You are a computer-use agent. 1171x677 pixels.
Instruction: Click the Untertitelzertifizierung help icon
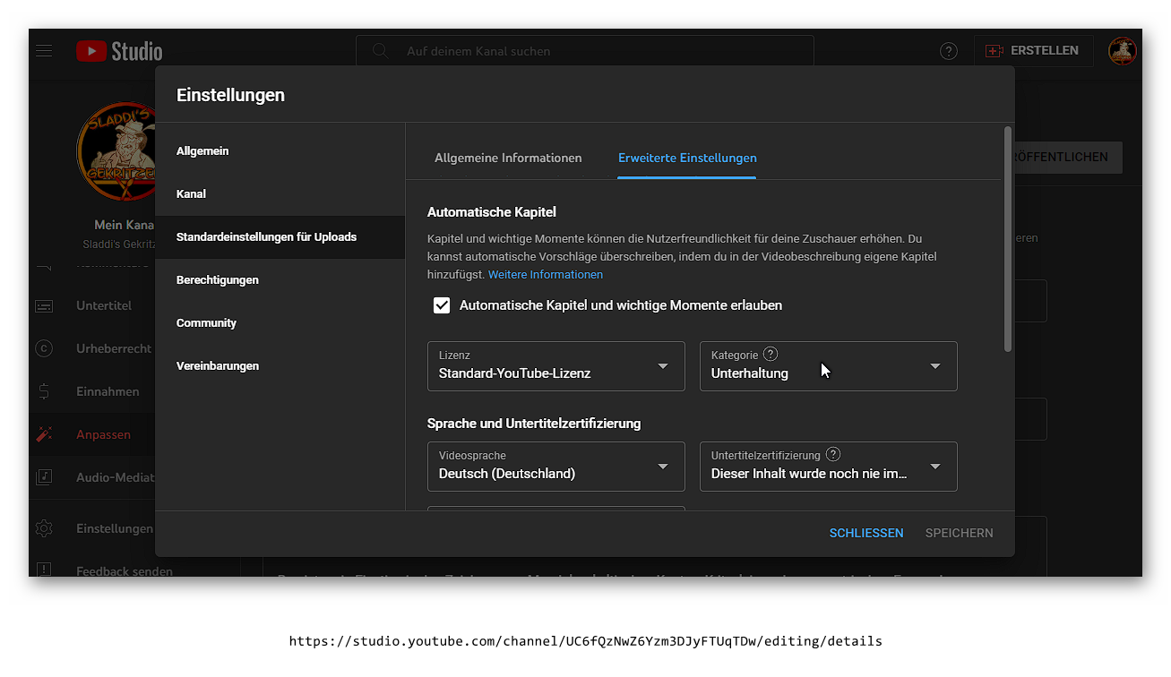(833, 455)
